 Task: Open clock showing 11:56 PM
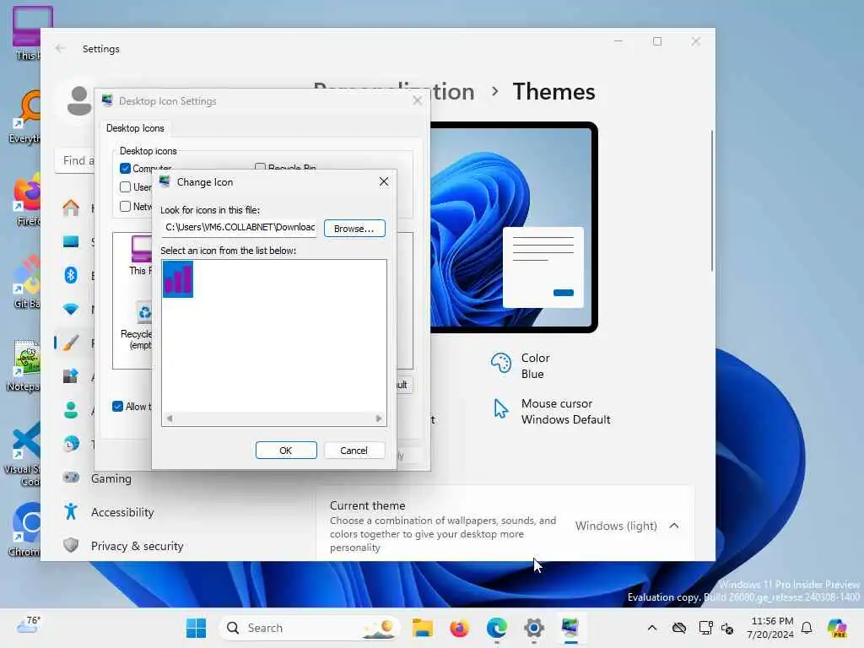click(x=771, y=628)
